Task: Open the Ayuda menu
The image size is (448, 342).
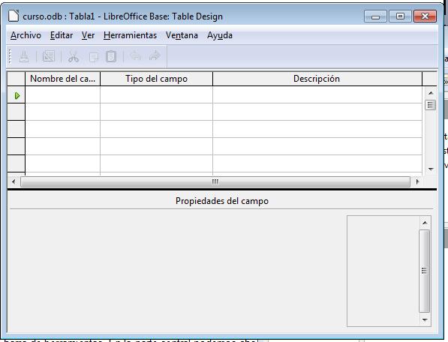Action: point(220,35)
